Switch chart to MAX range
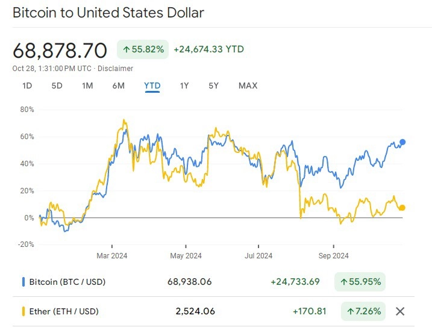 pyautogui.click(x=248, y=86)
